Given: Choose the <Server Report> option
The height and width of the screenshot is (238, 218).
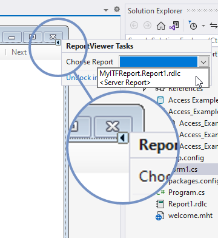Looking at the screenshot, I should coord(125,83).
